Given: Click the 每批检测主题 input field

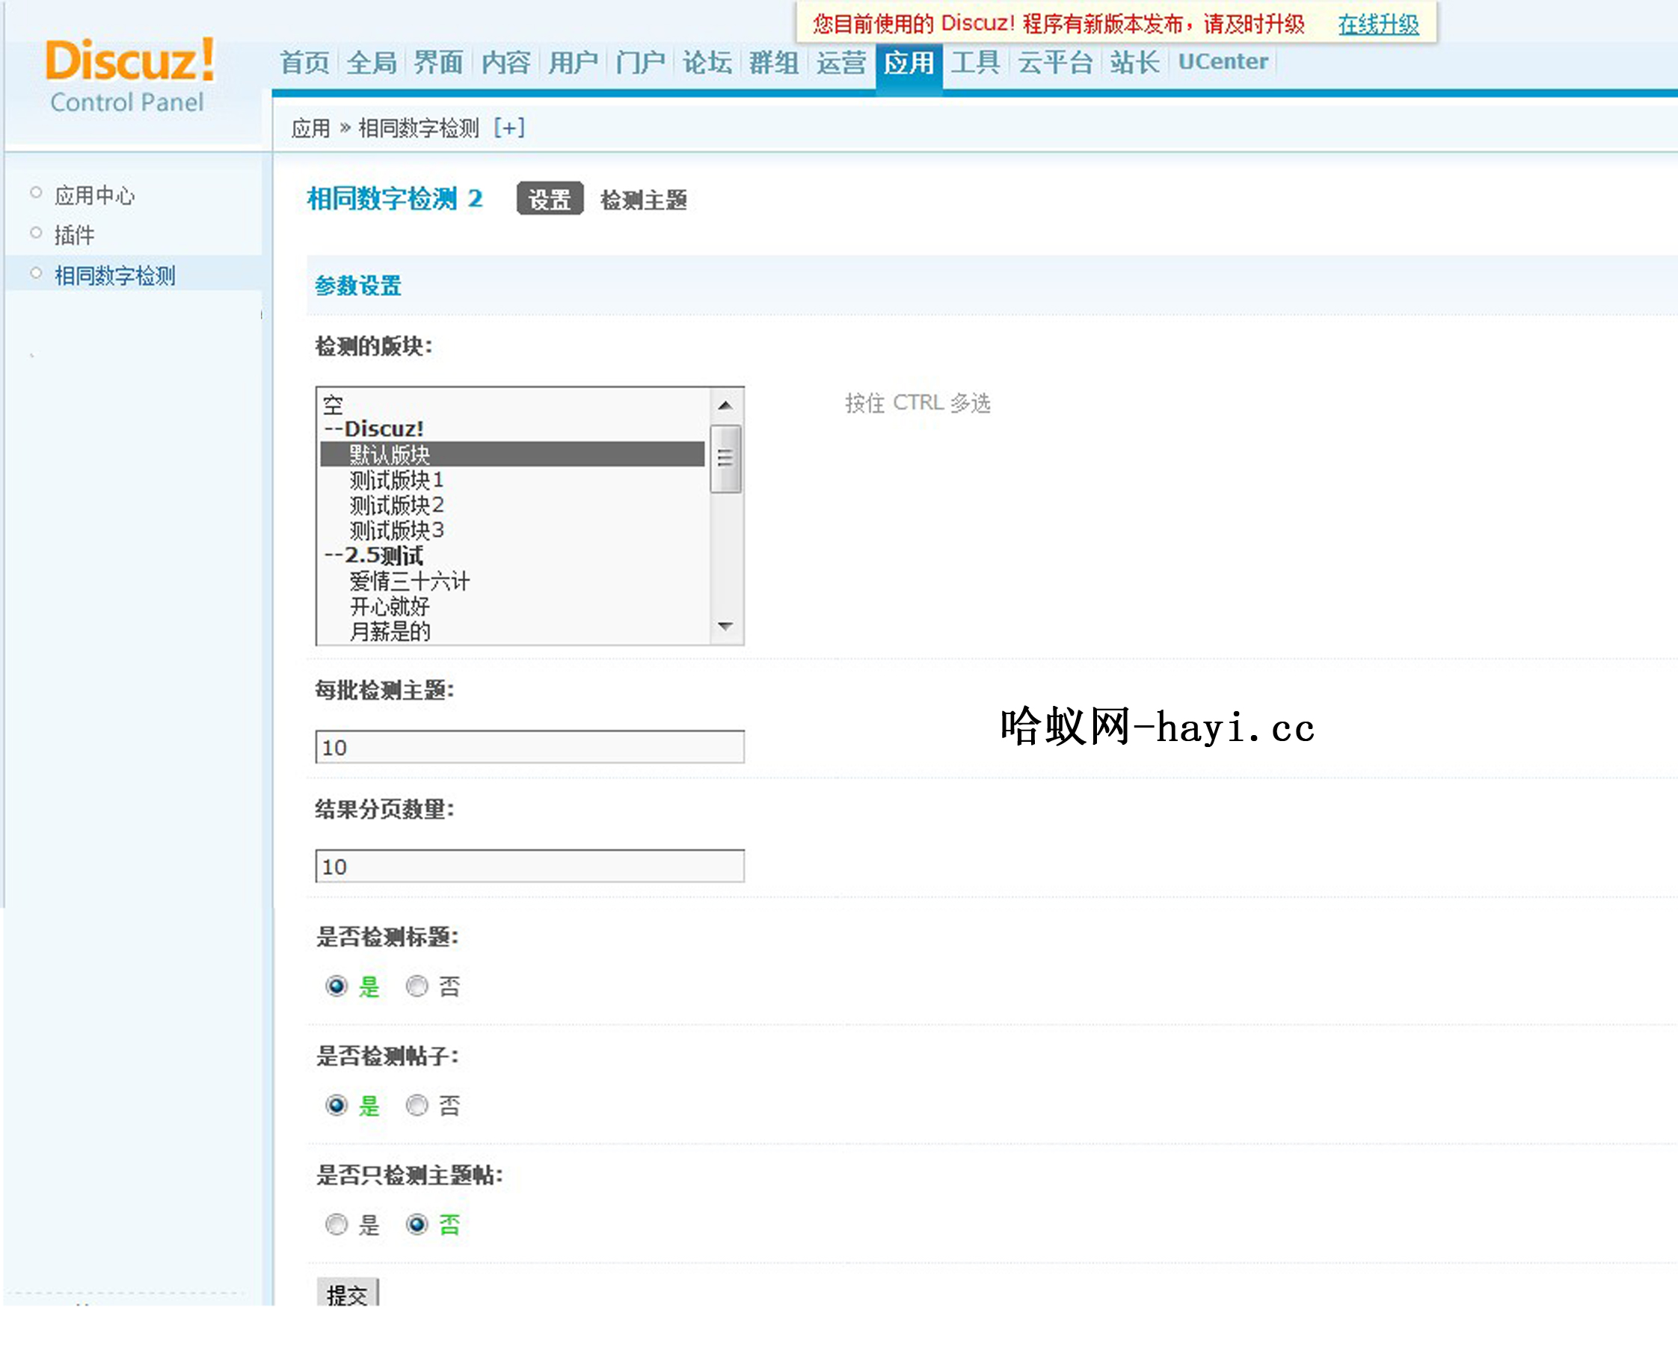Looking at the screenshot, I should click(529, 747).
